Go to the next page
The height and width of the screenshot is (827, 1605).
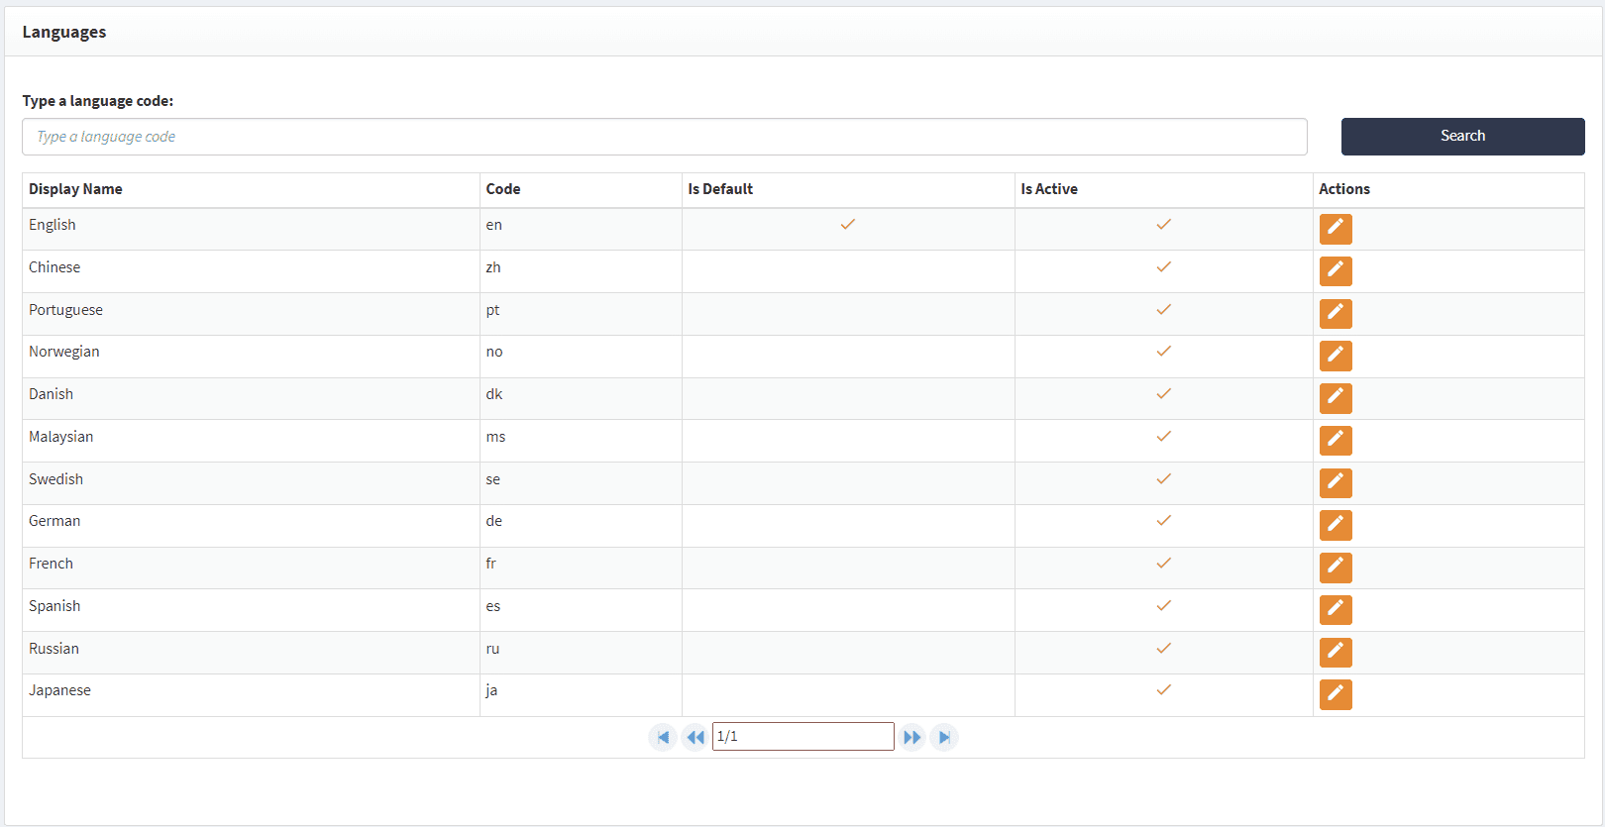[x=911, y=737]
